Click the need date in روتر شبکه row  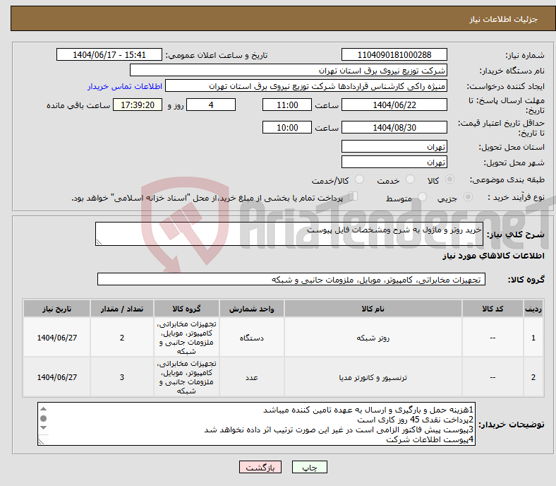tap(56, 338)
